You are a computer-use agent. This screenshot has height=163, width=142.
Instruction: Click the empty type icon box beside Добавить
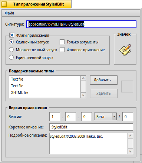[127, 87]
